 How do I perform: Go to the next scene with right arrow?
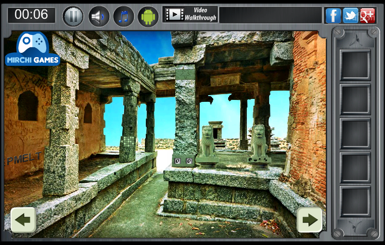(309, 220)
